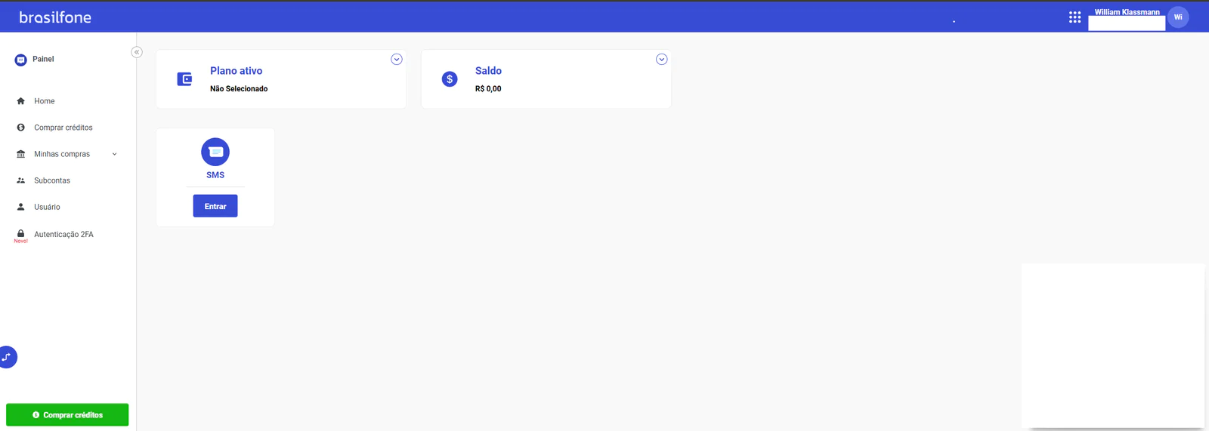Open the floating route shortcut button
Image resolution: width=1209 pixels, height=431 pixels.
point(7,357)
